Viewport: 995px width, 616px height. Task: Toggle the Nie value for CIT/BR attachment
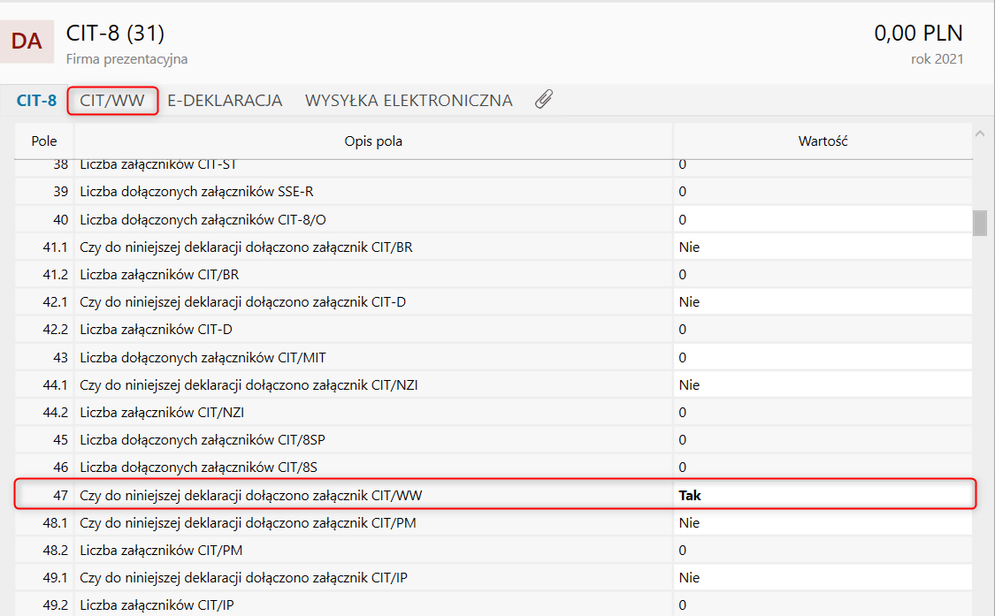[823, 247]
